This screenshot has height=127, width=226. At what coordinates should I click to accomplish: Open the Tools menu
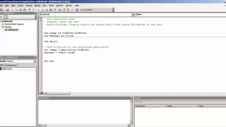pyautogui.click(x=51, y=6)
